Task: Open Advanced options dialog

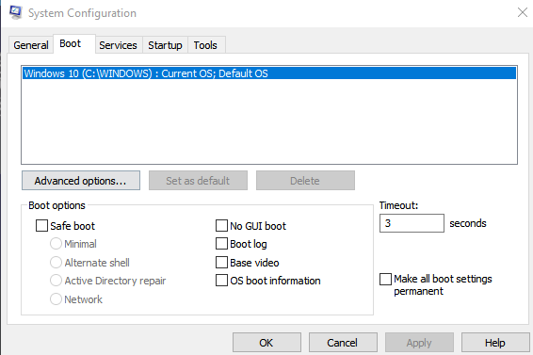Action: (x=81, y=181)
